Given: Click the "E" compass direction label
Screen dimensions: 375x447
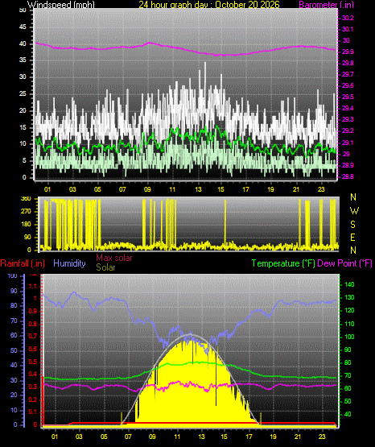Looking at the screenshot, I should click(x=352, y=237).
